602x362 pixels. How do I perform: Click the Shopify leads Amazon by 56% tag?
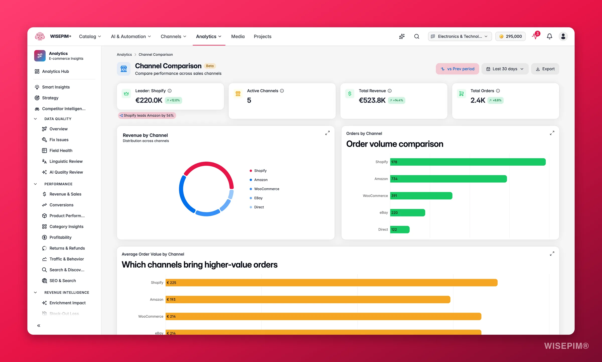pos(147,115)
